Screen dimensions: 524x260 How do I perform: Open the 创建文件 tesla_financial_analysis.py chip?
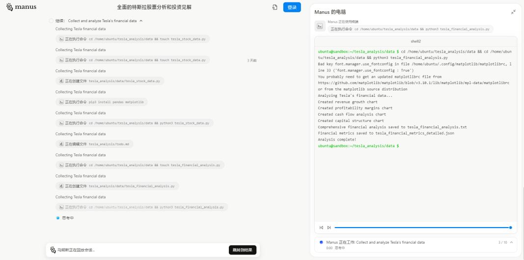click(117, 186)
